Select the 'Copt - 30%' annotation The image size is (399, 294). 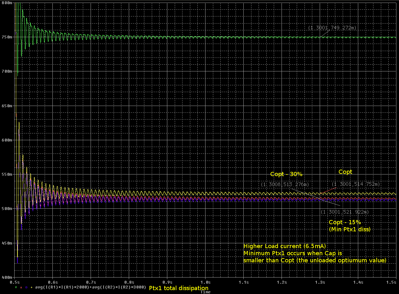[286, 174]
